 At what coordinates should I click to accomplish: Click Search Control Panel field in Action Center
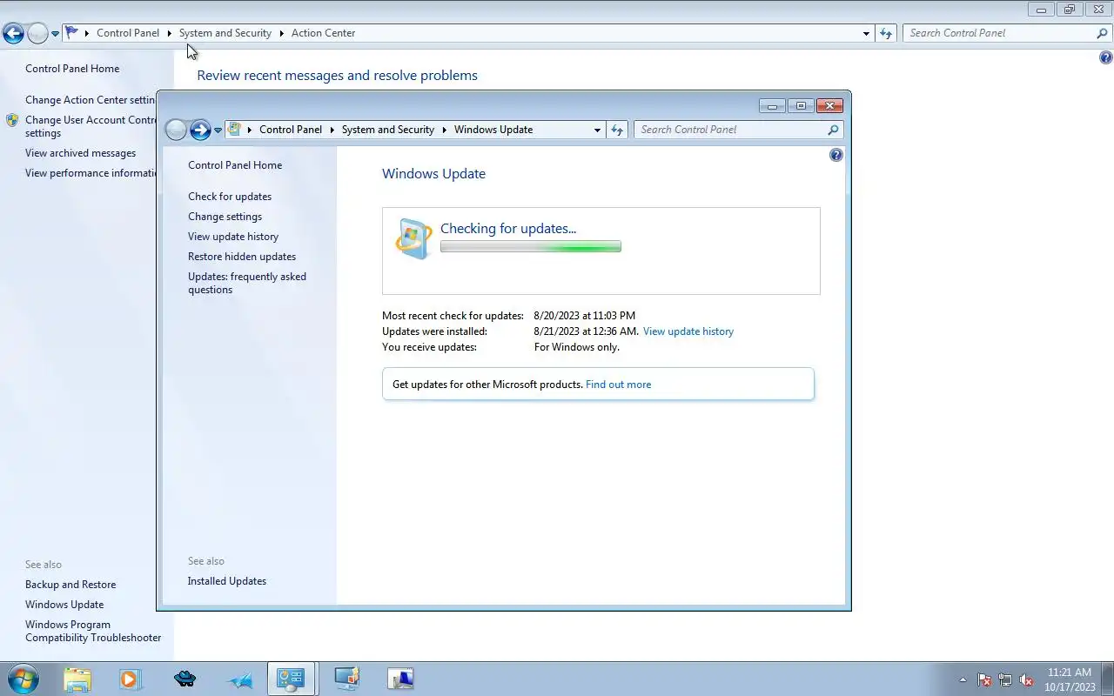tap(999, 33)
